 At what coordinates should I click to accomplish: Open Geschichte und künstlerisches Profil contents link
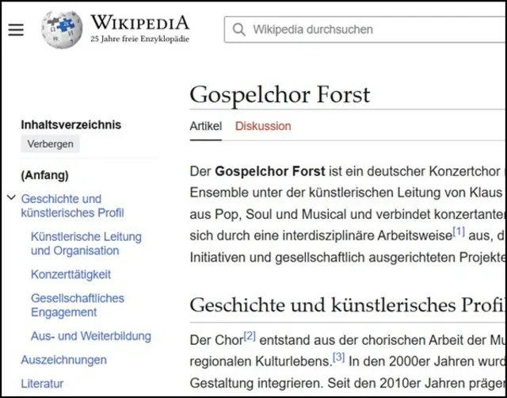[x=72, y=206]
